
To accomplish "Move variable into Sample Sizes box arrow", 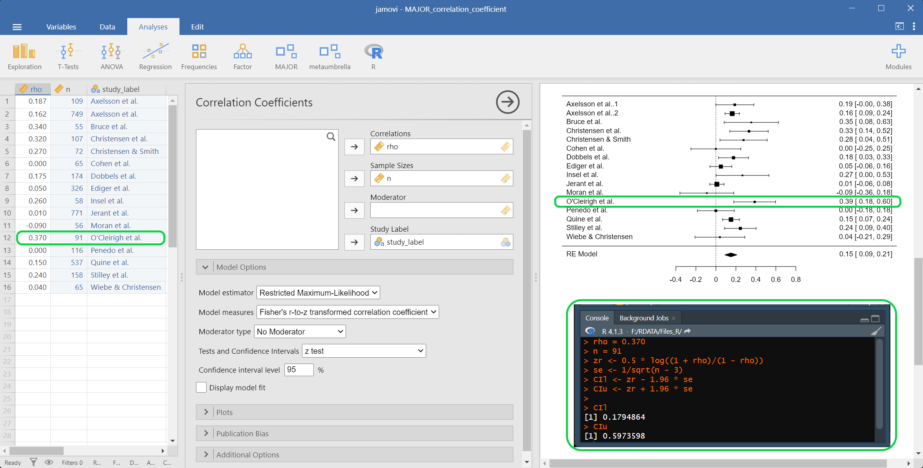I will 354,178.
